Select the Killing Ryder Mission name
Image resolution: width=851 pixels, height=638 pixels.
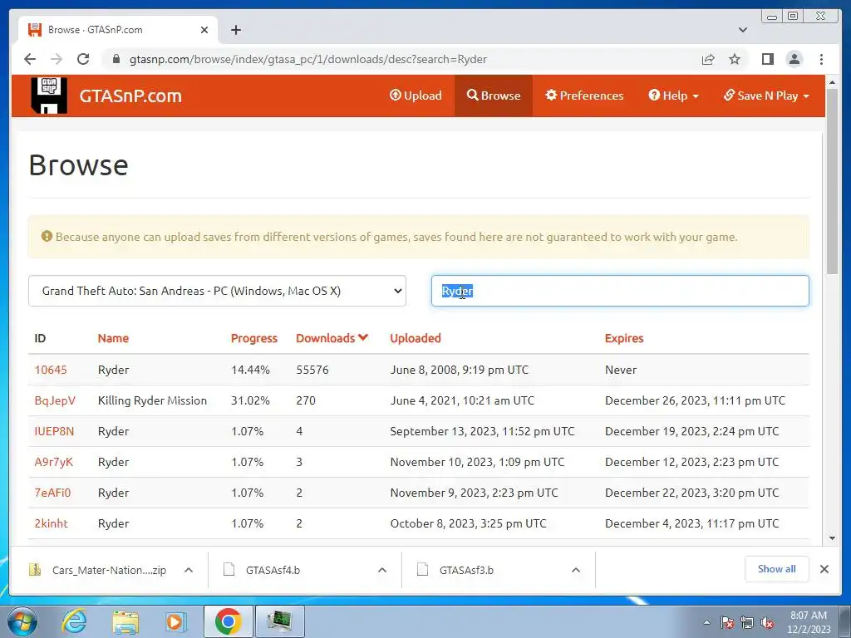[152, 400]
